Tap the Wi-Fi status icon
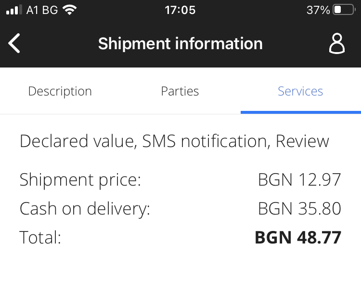Screen dimensions: 361x284 pyautogui.click(x=70, y=10)
